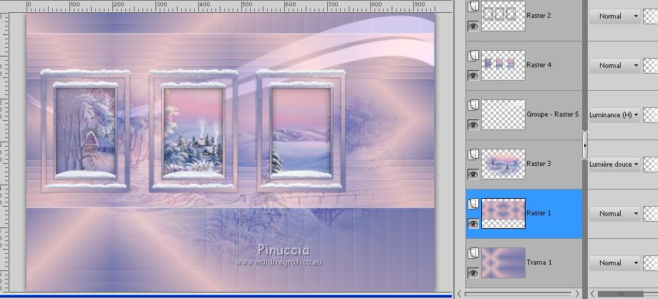Click the 'Raster 3' layer name
This screenshot has height=299, width=658.
pos(539,164)
